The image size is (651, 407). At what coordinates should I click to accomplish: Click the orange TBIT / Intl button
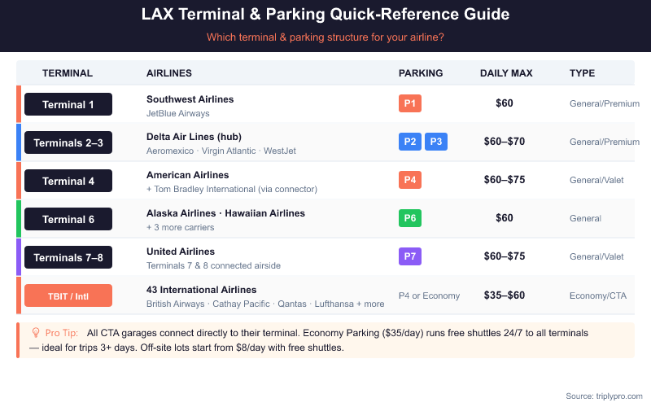click(68, 295)
